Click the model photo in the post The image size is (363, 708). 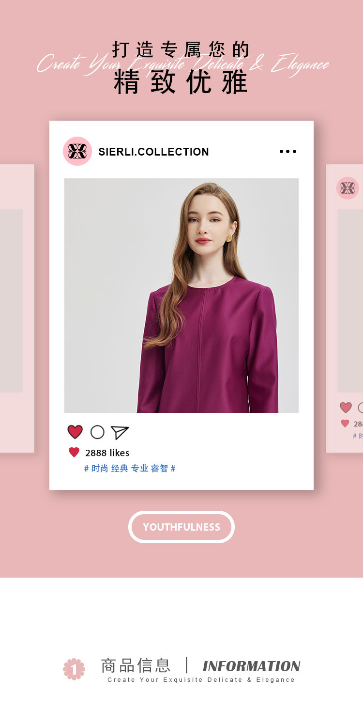(181, 296)
